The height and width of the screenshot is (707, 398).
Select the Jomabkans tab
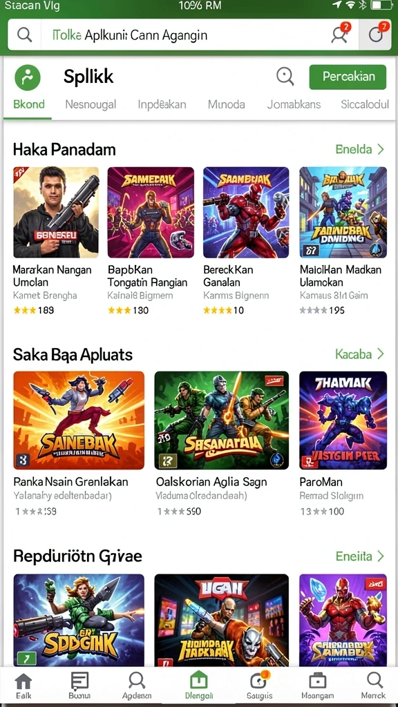click(294, 105)
